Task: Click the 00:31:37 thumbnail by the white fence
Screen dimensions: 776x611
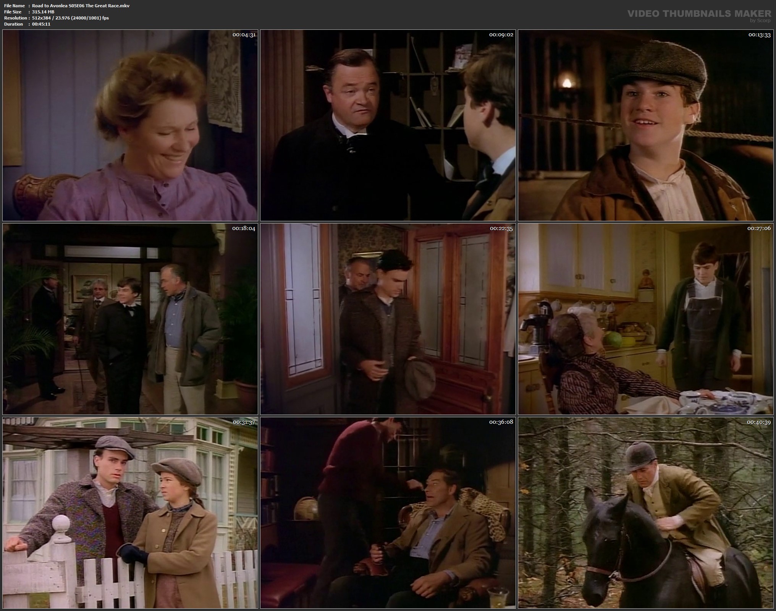Action: tap(130, 512)
